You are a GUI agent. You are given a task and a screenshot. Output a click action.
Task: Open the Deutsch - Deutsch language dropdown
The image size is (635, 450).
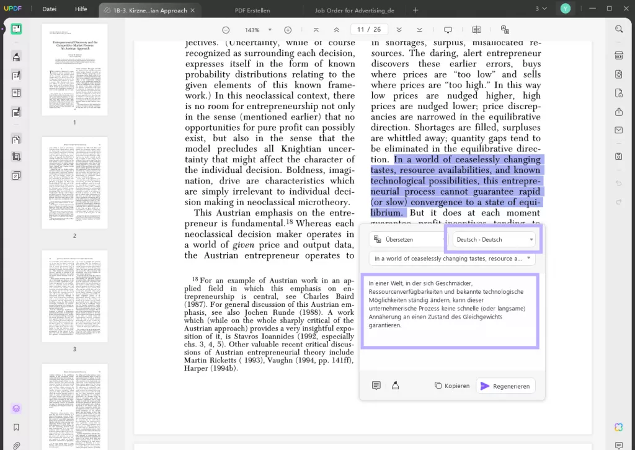(494, 240)
